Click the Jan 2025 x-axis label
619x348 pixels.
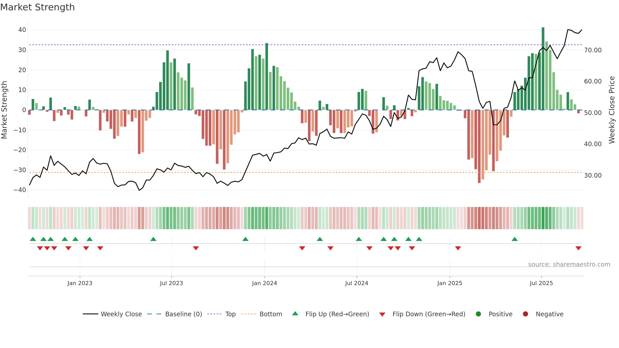(450, 283)
